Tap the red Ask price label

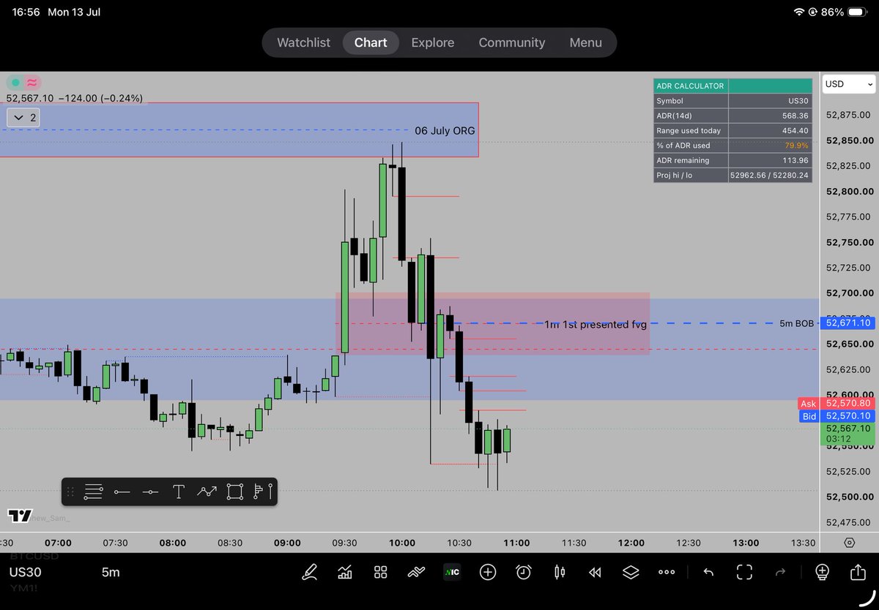836,403
